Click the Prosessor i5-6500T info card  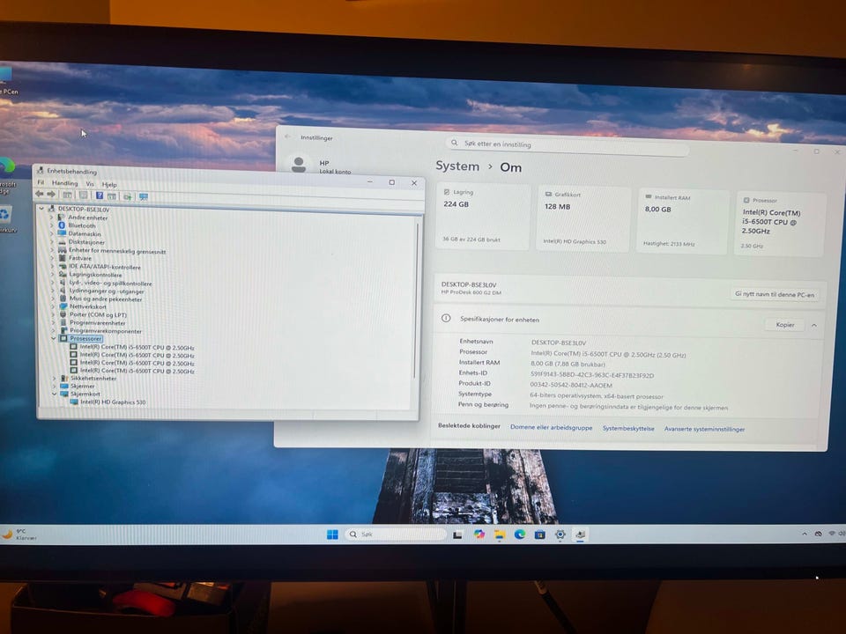coord(780,224)
